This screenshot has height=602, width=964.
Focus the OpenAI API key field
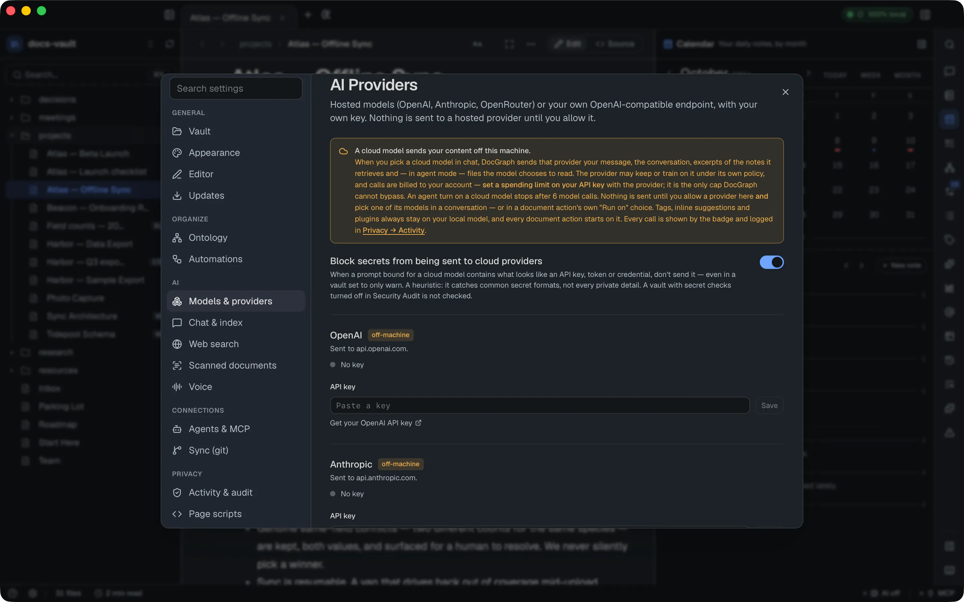tap(540, 405)
